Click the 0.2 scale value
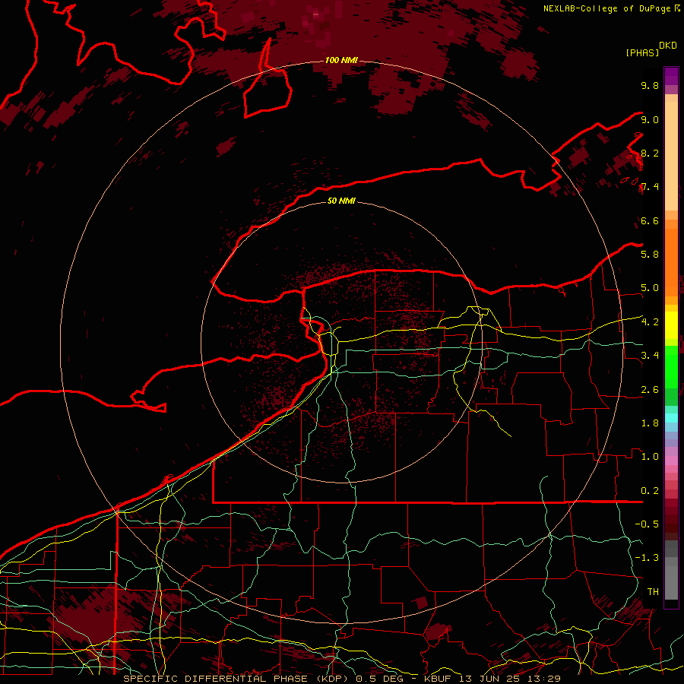The image size is (684, 684). (650, 491)
